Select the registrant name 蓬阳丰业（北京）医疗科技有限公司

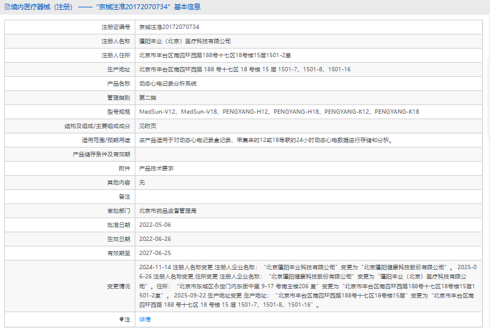[x=185, y=41]
